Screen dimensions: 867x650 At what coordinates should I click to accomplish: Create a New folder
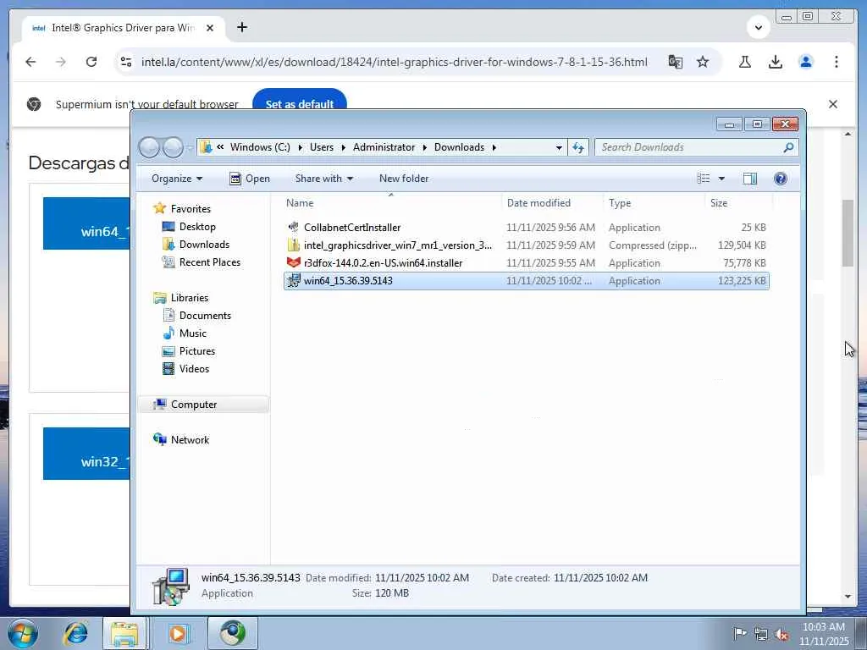click(404, 179)
